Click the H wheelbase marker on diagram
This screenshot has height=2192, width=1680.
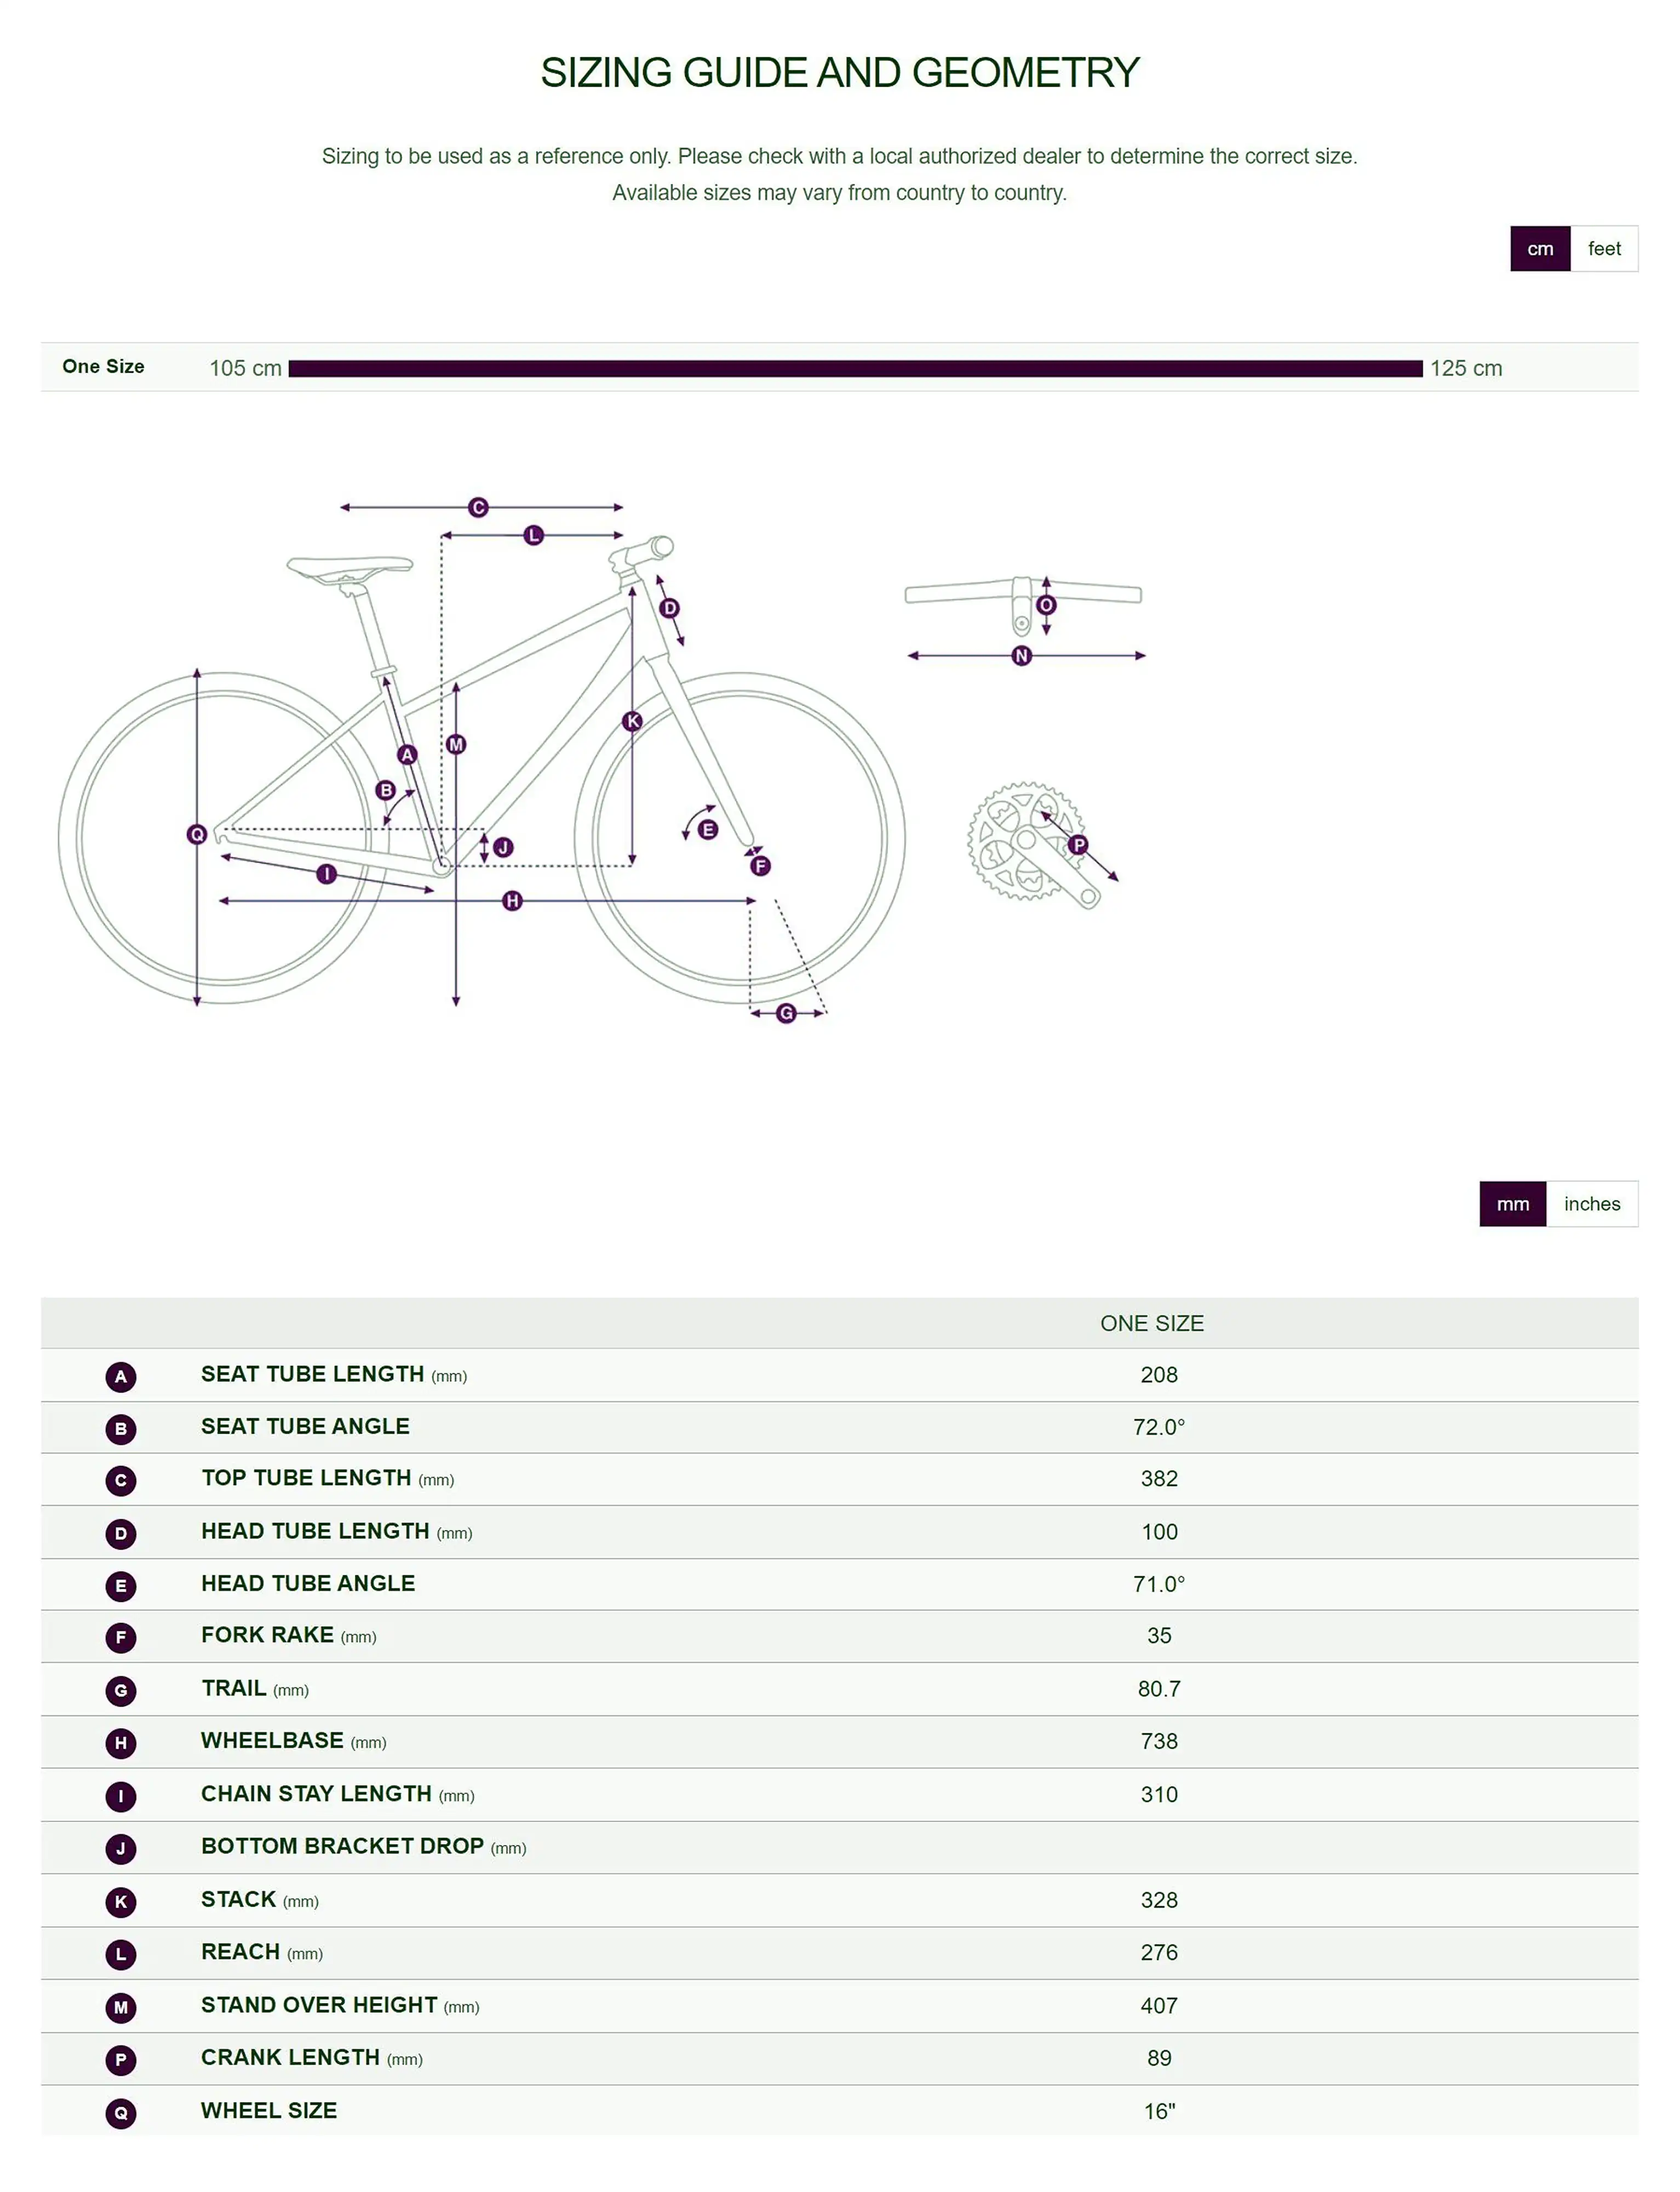pyautogui.click(x=512, y=901)
